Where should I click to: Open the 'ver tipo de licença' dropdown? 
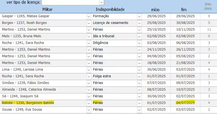(x=101, y=3)
